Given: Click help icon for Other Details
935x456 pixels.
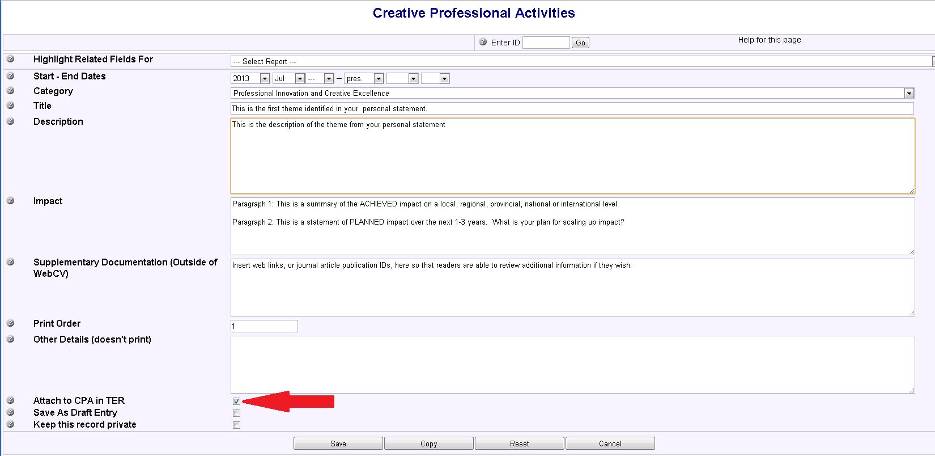Looking at the screenshot, I should pyautogui.click(x=10, y=339).
